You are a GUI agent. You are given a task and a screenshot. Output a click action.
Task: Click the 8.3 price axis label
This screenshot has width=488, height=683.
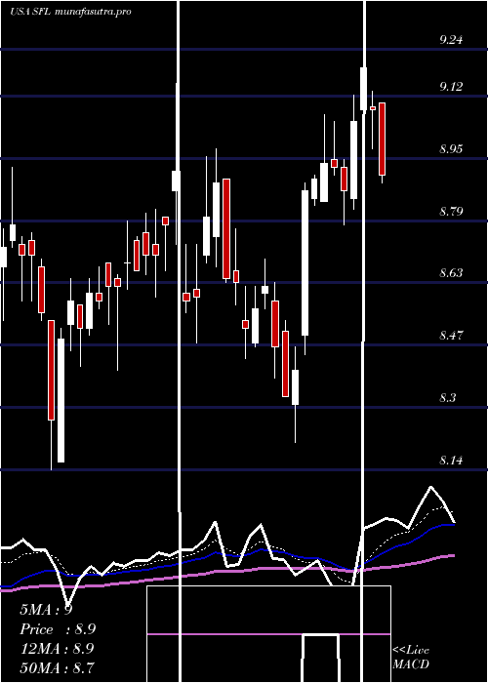pyautogui.click(x=448, y=398)
